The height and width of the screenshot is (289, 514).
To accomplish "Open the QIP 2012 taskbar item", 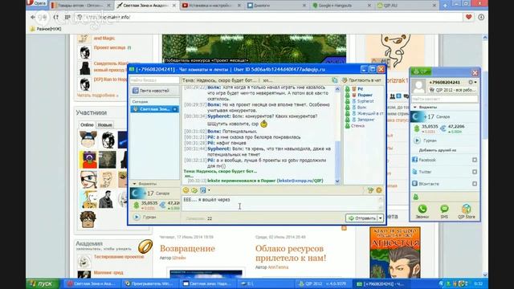I will click(x=323, y=283).
